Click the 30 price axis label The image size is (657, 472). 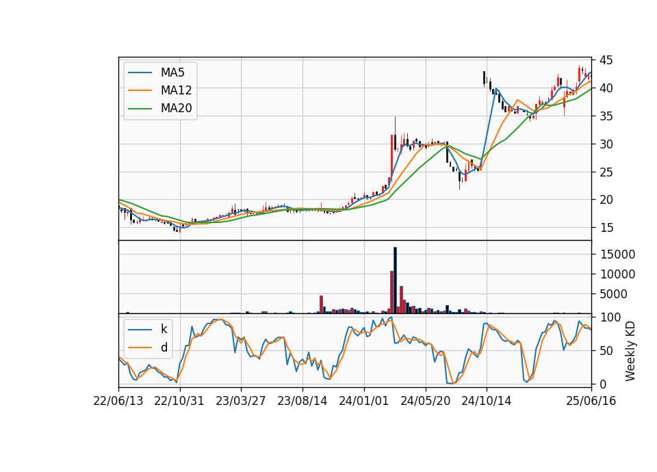(x=606, y=144)
